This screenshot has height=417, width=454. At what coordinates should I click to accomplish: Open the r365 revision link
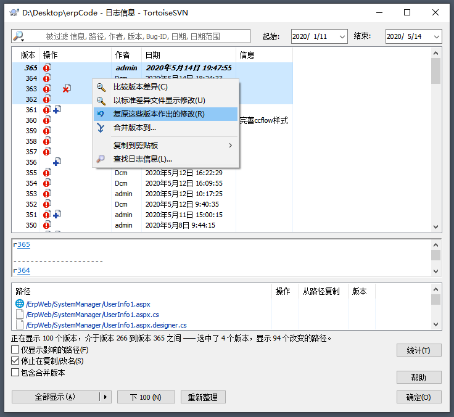[x=23, y=244]
